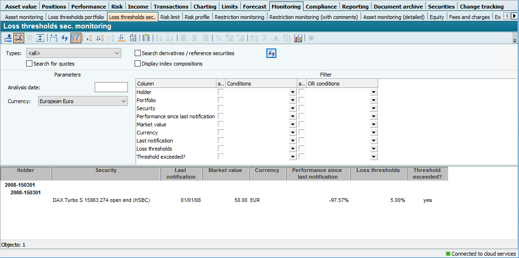Click the green connected status indicator
The width and height of the screenshot is (519, 258).
click(x=448, y=254)
